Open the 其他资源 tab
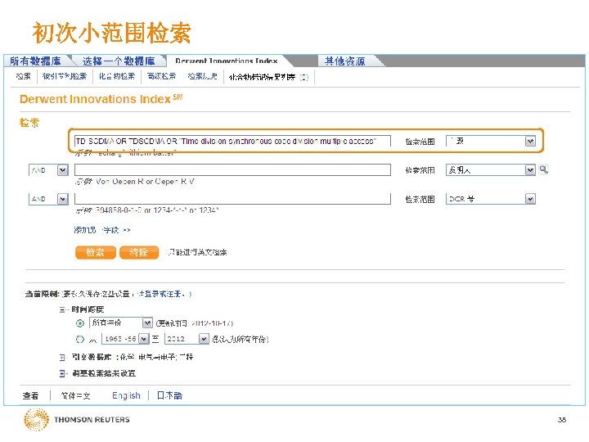The height and width of the screenshot is (442, 589). click(345, 61)
